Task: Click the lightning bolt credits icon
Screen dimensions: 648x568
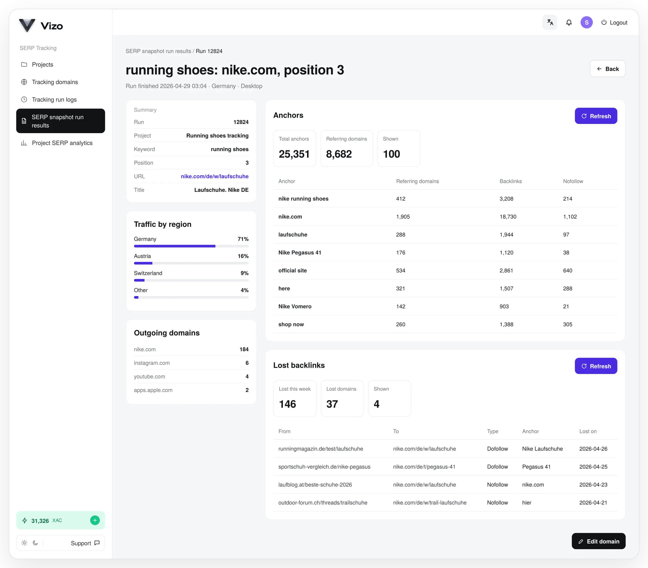Action: click(25, 520)
